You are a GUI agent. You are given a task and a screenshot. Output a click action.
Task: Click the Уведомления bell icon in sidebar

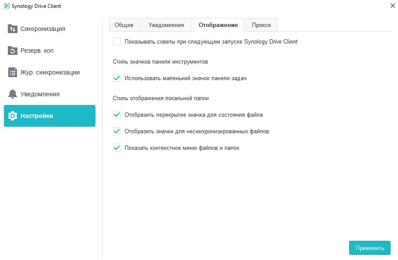pos(13,94)
